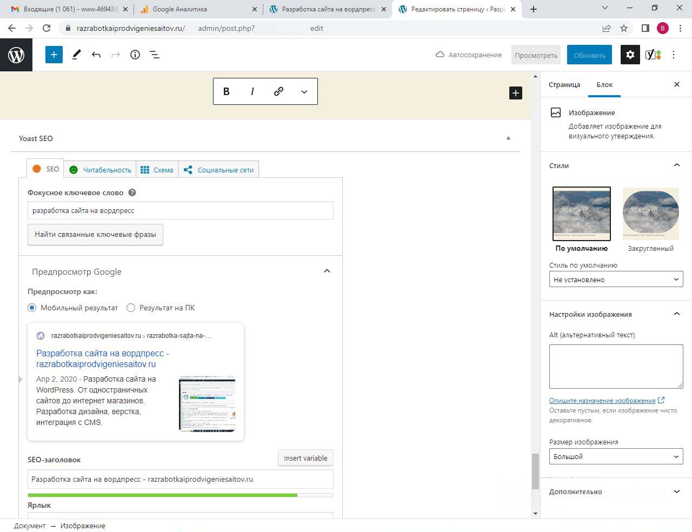The width and height of the screenshot is (692, 532).
Task: Open the document details info icon
Action: tap(135, 55)
